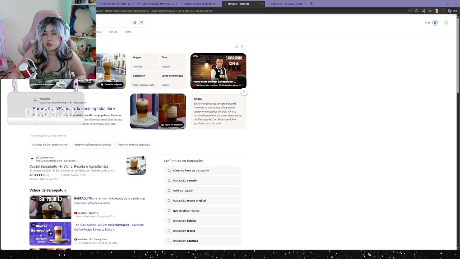Select 'barraquito bebida' suggestion

point(202,221)
